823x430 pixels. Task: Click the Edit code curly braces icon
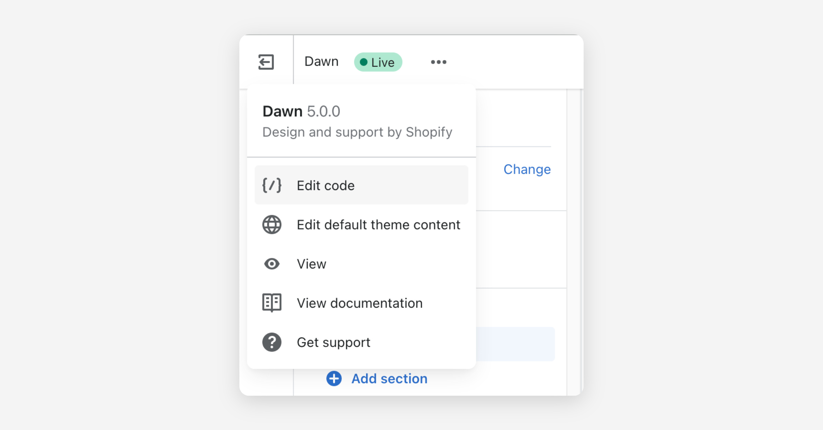click(x=272, y=185)
